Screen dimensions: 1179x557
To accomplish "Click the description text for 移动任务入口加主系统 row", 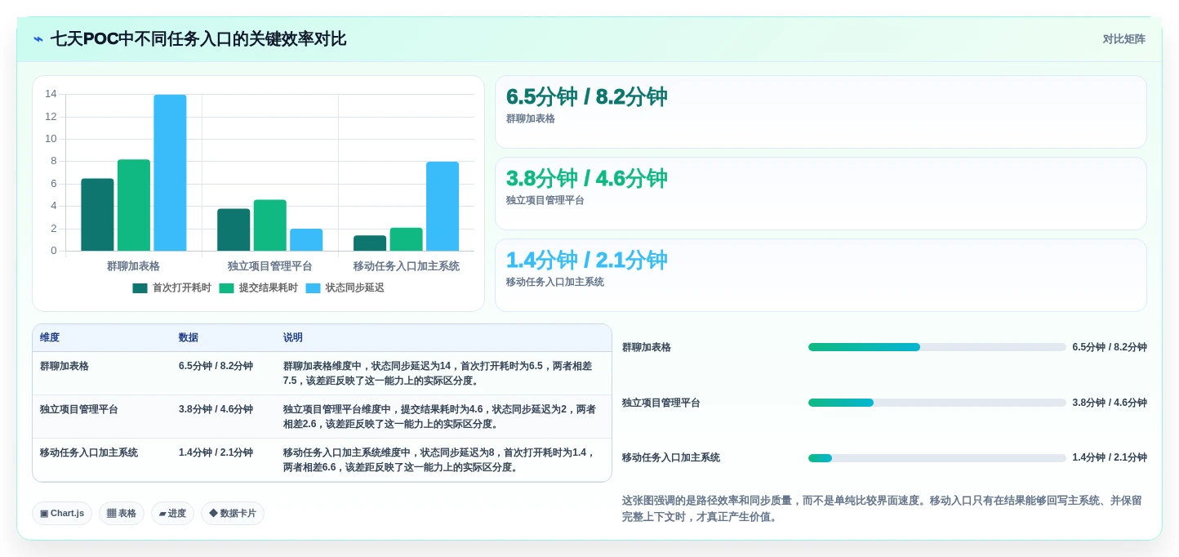I will click(439, 460).
